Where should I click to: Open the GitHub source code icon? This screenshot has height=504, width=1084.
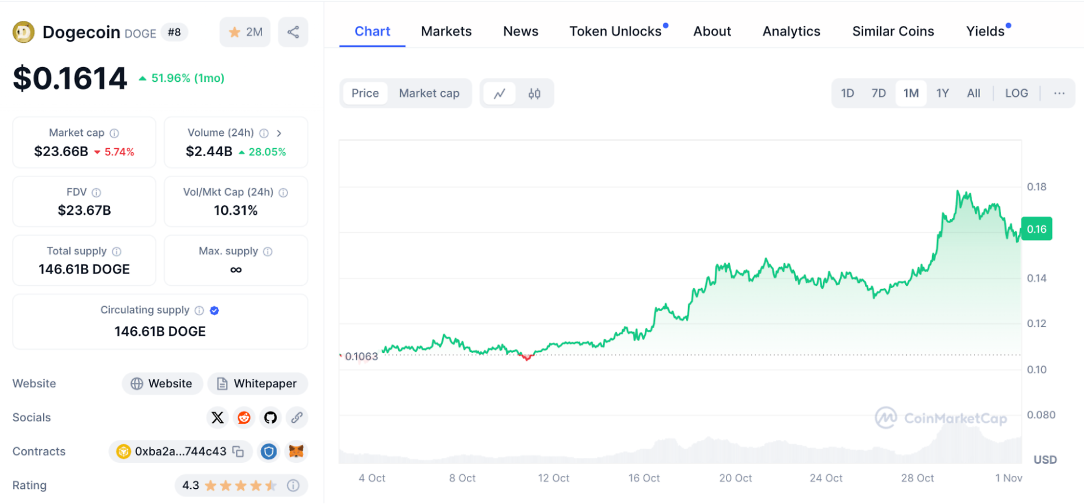click(270, 418)
